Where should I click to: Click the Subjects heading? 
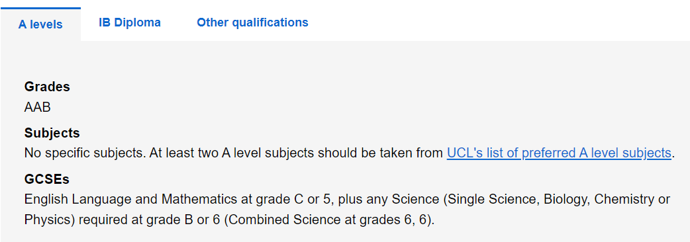52,133
